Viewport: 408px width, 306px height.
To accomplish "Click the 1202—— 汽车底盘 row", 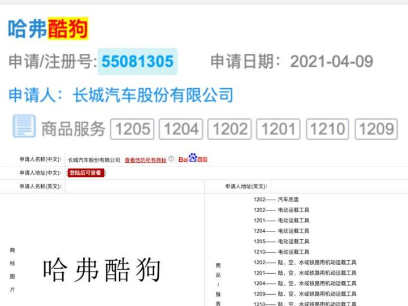I will [276, 200].
